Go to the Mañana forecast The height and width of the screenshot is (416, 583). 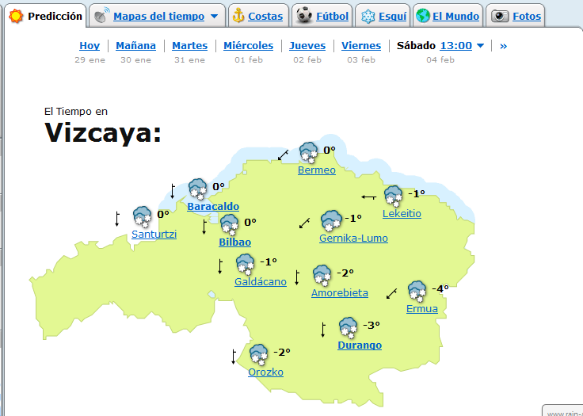(x=135, y=46)
